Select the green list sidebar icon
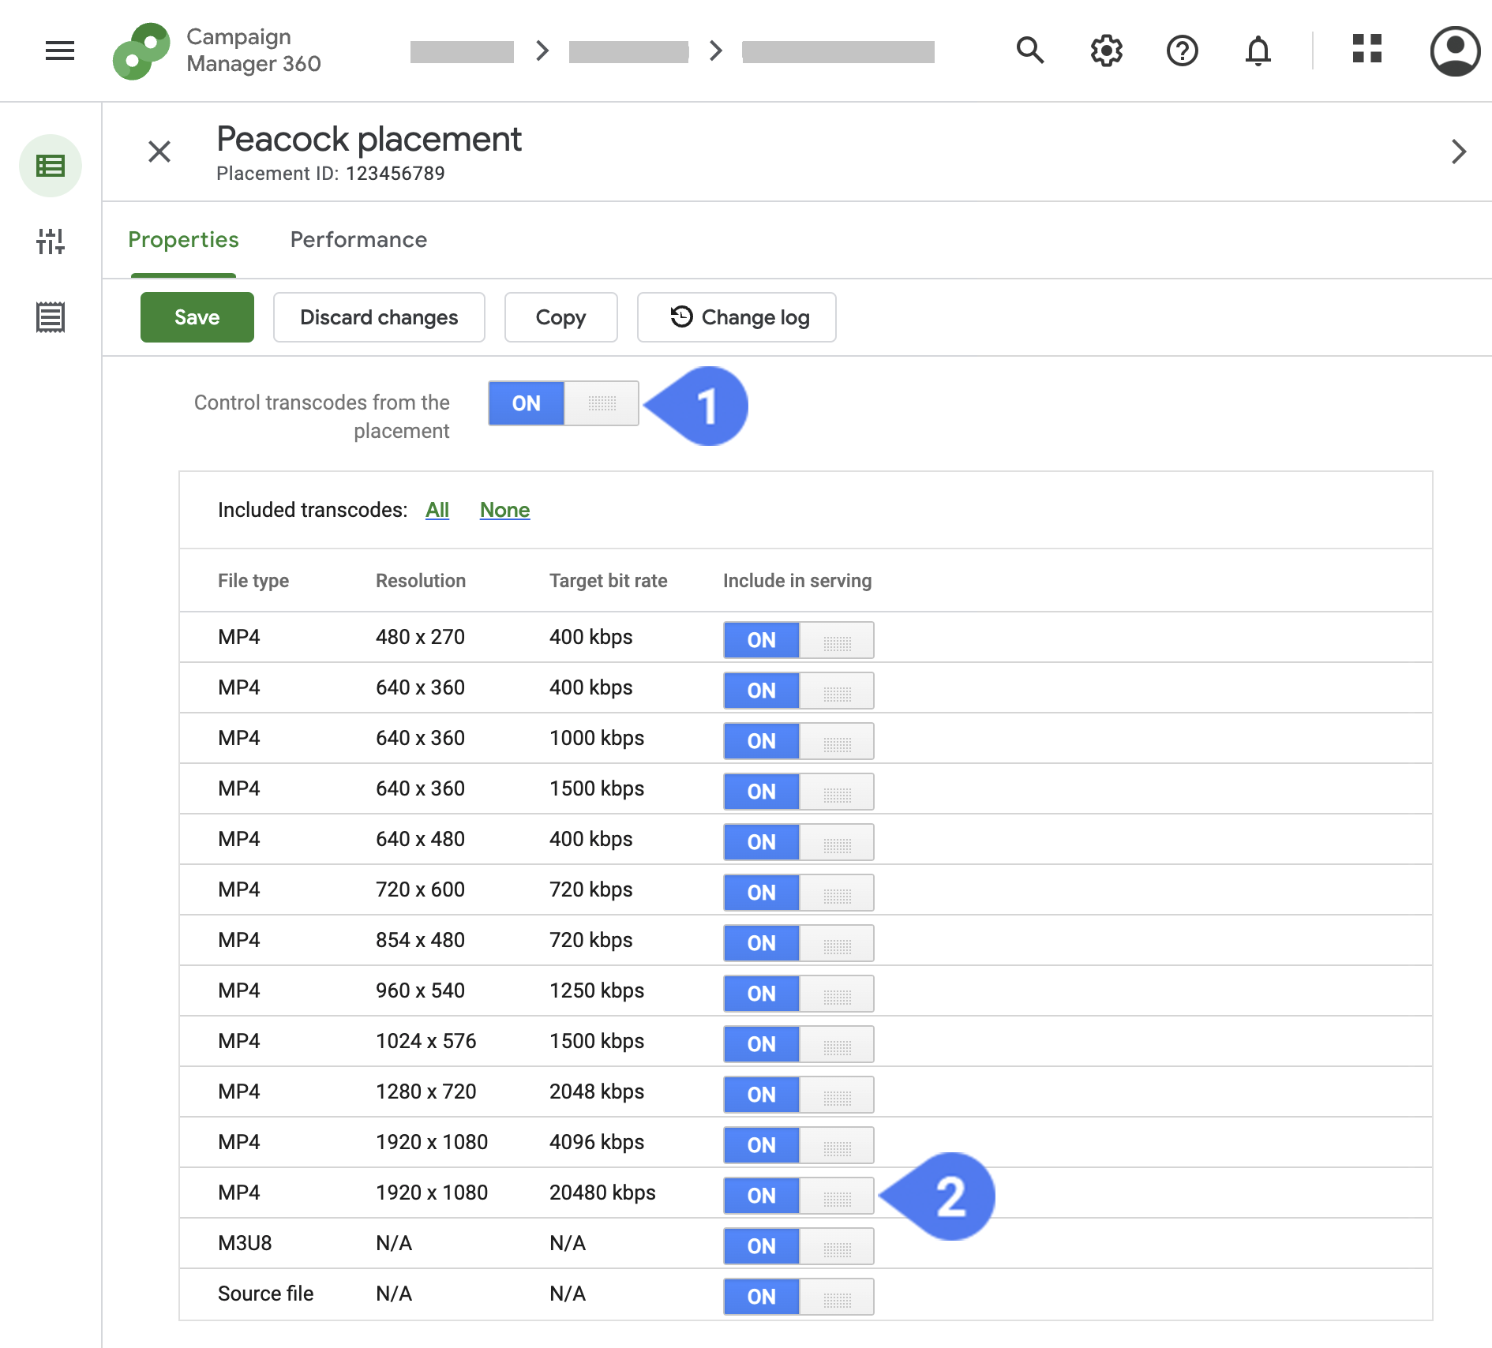The height and width of the screenshot is (1348, 1492). [x=51, y=166]
